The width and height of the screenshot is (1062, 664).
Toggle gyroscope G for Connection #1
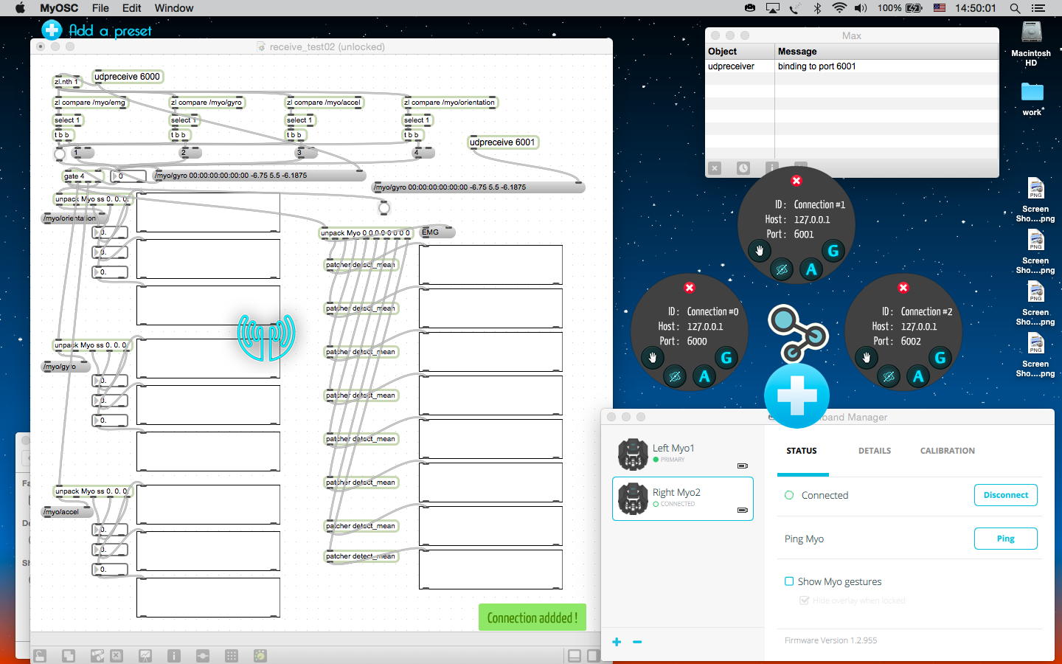833,251
